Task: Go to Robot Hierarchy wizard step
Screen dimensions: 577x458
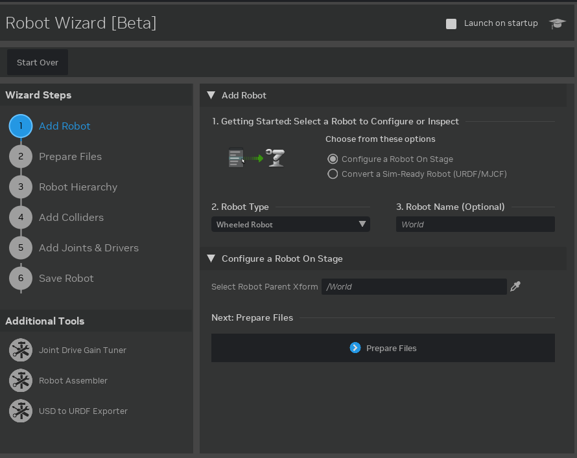Action: (x=78, y=187)
